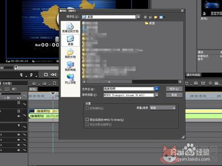Viewport: 222px width, 166px height.
Task: Expand the Save in (保存在) location dropdown
Action: pyautogui.click(x=138, y=17)
